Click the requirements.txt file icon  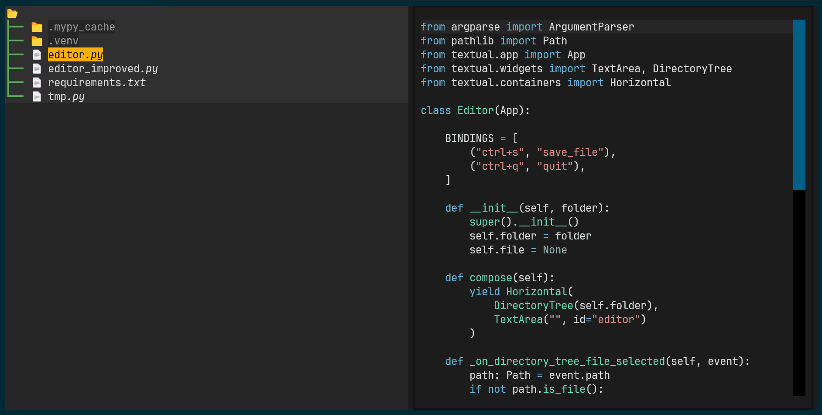click(37, 83)
